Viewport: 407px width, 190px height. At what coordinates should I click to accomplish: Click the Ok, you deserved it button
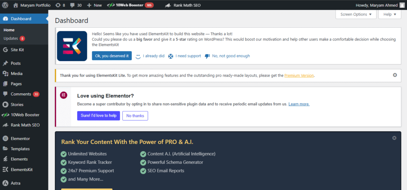112,56
